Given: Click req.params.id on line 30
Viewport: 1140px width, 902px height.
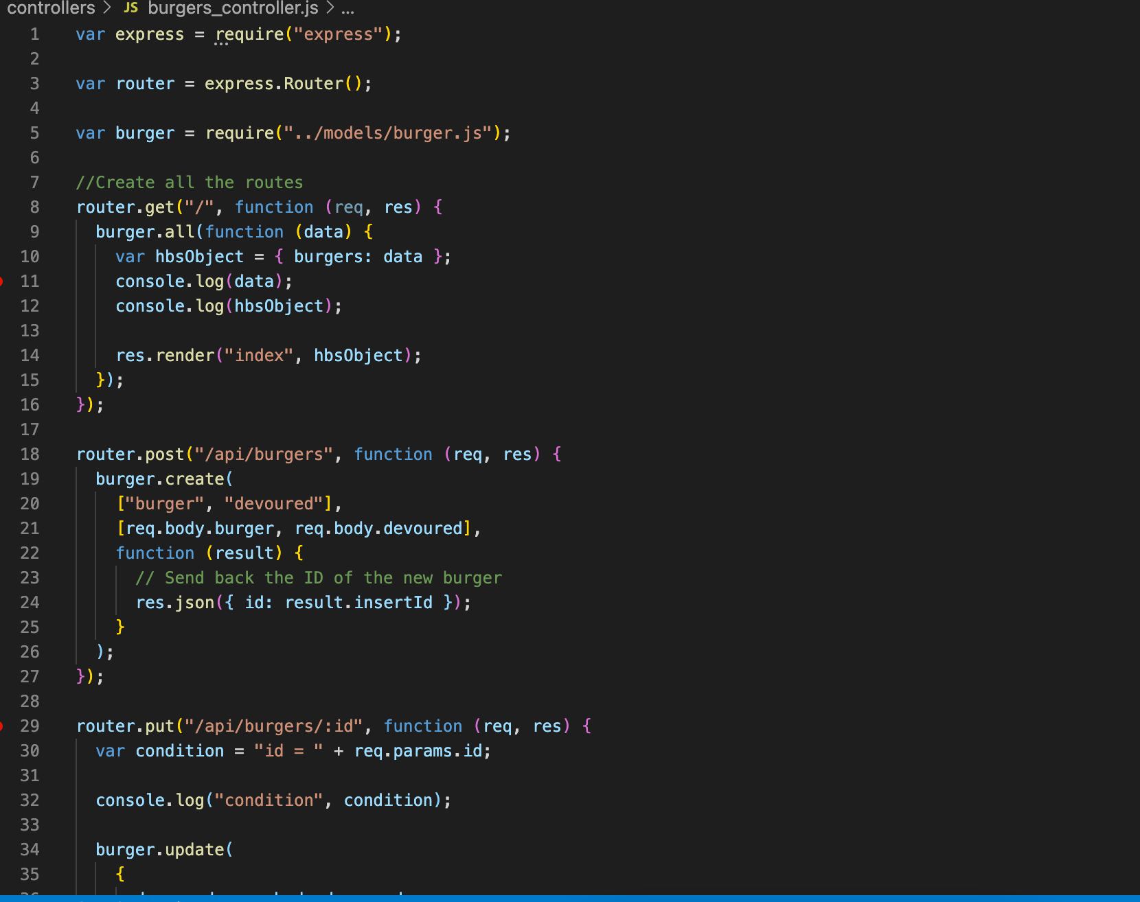Looking at the screenshot, I should 418,751.
